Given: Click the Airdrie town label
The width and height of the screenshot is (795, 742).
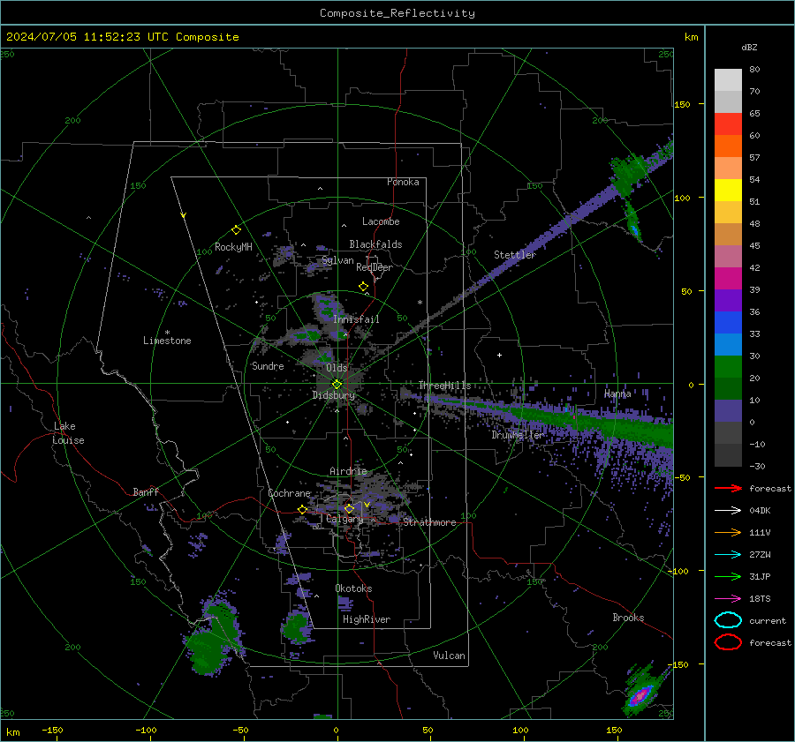Looking at the screenshot, I should [x=348, y=471].
